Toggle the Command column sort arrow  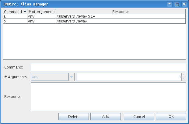pos(25,12)
